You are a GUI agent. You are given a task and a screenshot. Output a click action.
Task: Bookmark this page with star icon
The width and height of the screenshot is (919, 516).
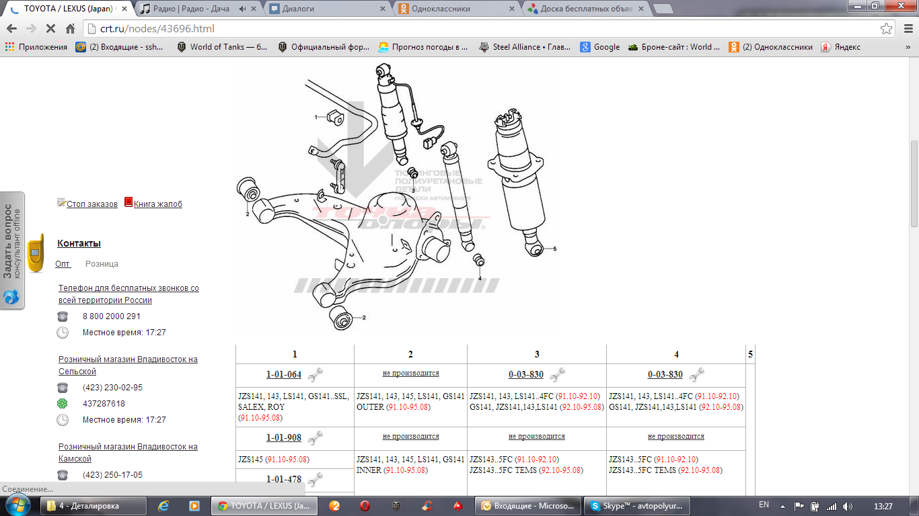click(x=887, y=29)
